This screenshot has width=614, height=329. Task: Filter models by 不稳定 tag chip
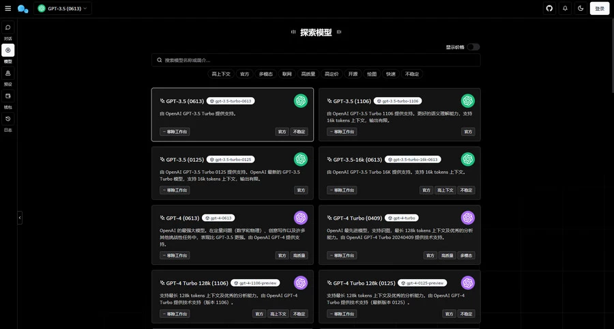coord(412,74)
